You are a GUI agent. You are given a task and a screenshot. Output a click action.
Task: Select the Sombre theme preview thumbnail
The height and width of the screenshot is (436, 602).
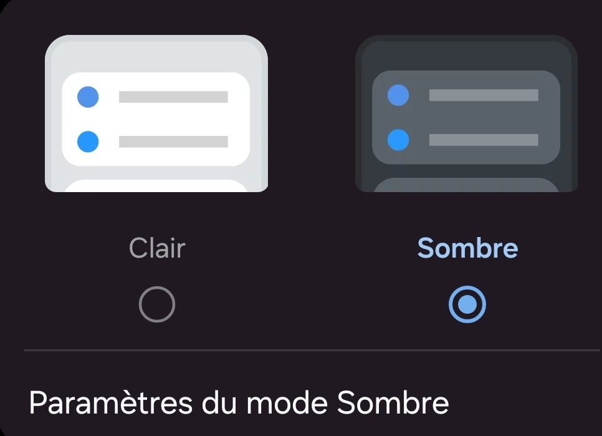(466, 114)
